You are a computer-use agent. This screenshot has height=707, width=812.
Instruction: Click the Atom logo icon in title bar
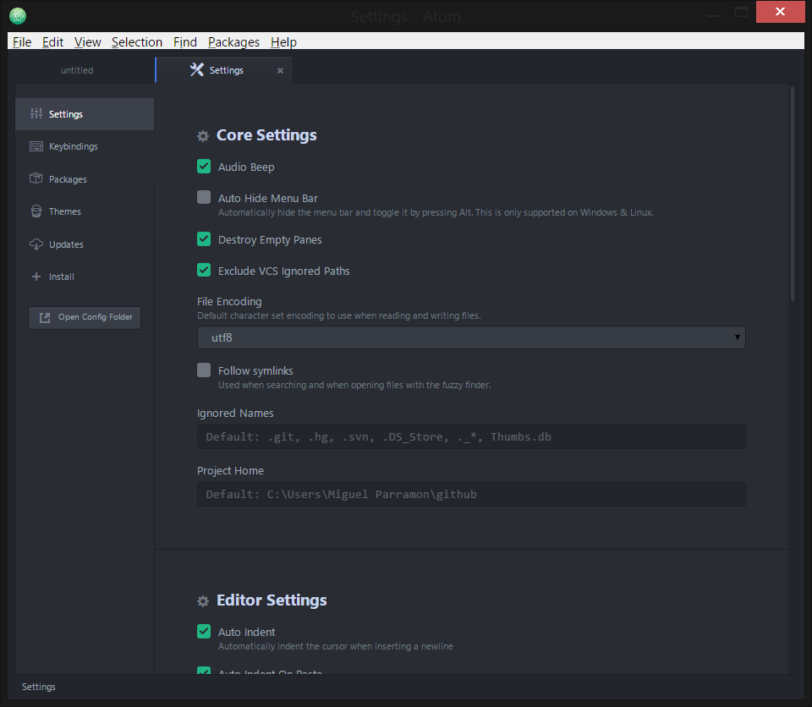(18, 15)
